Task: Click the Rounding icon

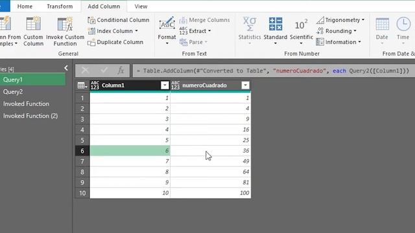Action: (x=320, y=31)
